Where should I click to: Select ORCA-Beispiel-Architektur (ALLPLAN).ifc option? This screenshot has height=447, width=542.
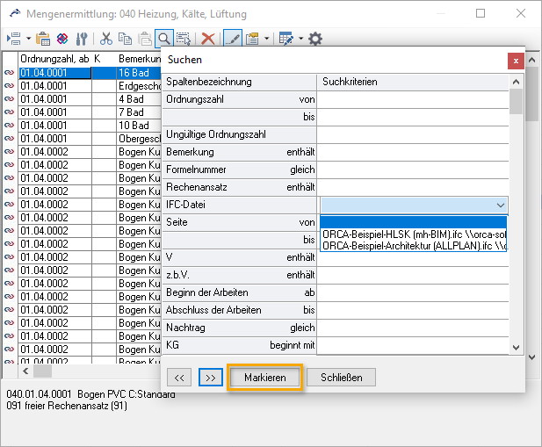tap(414, 246)
